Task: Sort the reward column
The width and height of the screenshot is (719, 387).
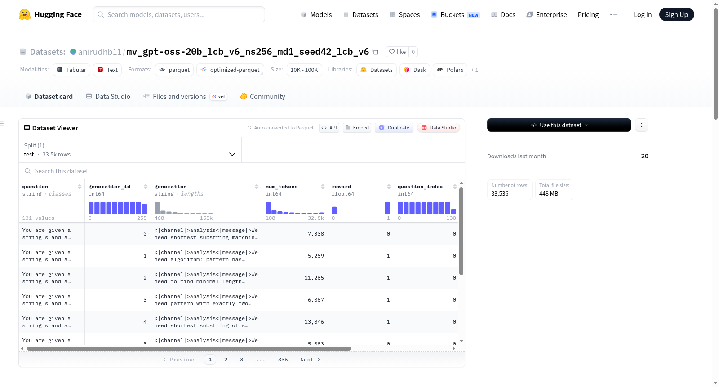Action: pos(389,187)
